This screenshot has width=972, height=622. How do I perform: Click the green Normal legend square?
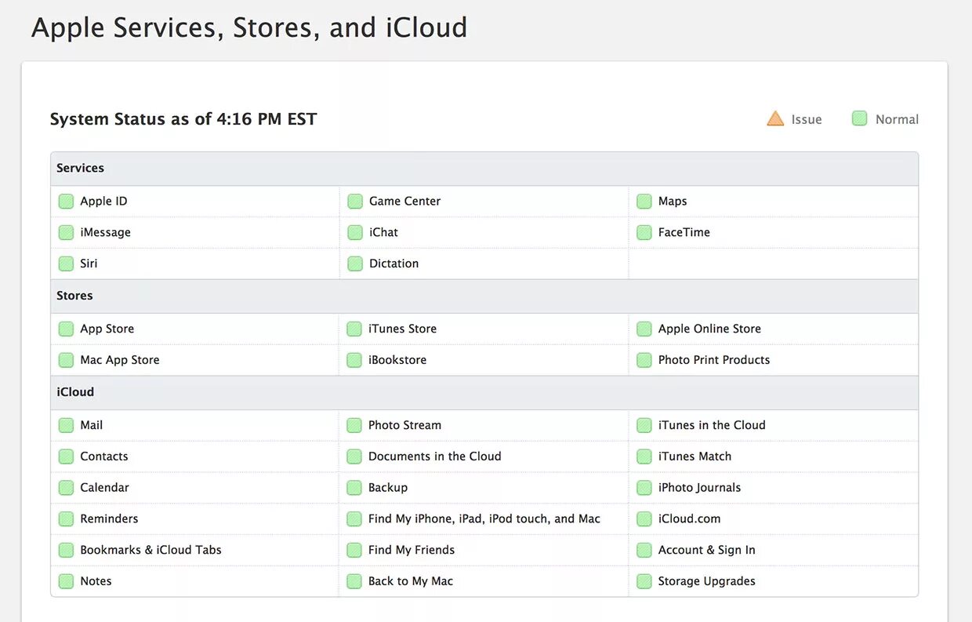click(x=860, y=119)
